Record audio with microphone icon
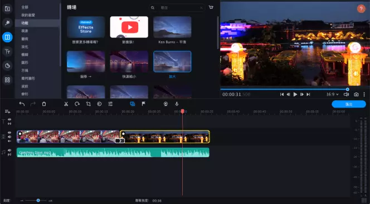The width and height of the screenshot is (370, 204). coord(177,104)
